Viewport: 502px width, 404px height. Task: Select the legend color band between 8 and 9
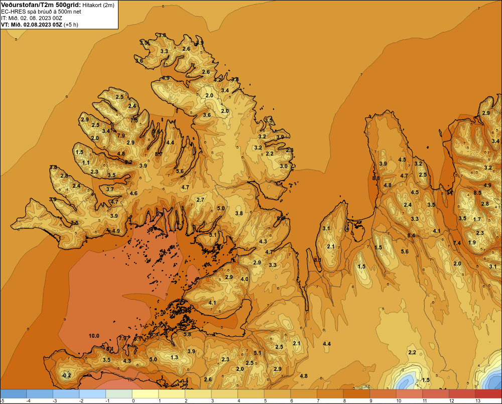pyautogui.click(x=356, y=393)
